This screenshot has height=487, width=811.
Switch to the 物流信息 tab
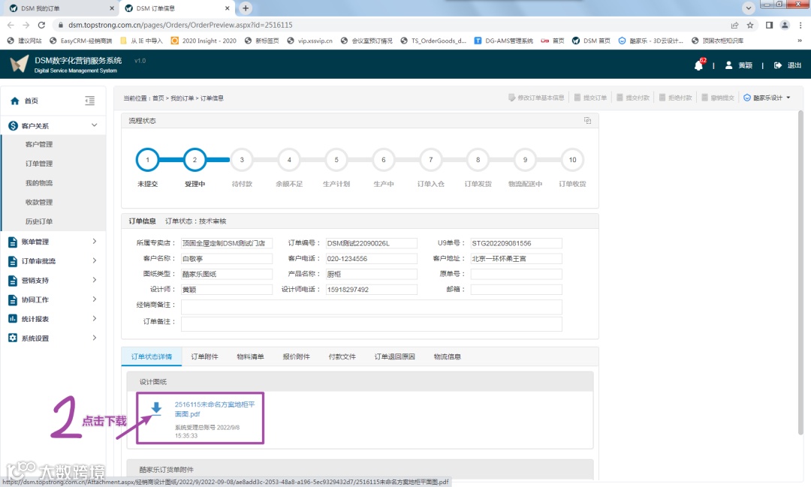point(448,356)
